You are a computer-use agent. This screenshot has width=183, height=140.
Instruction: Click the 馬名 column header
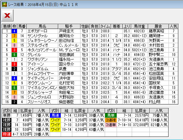tap(42, 26)
